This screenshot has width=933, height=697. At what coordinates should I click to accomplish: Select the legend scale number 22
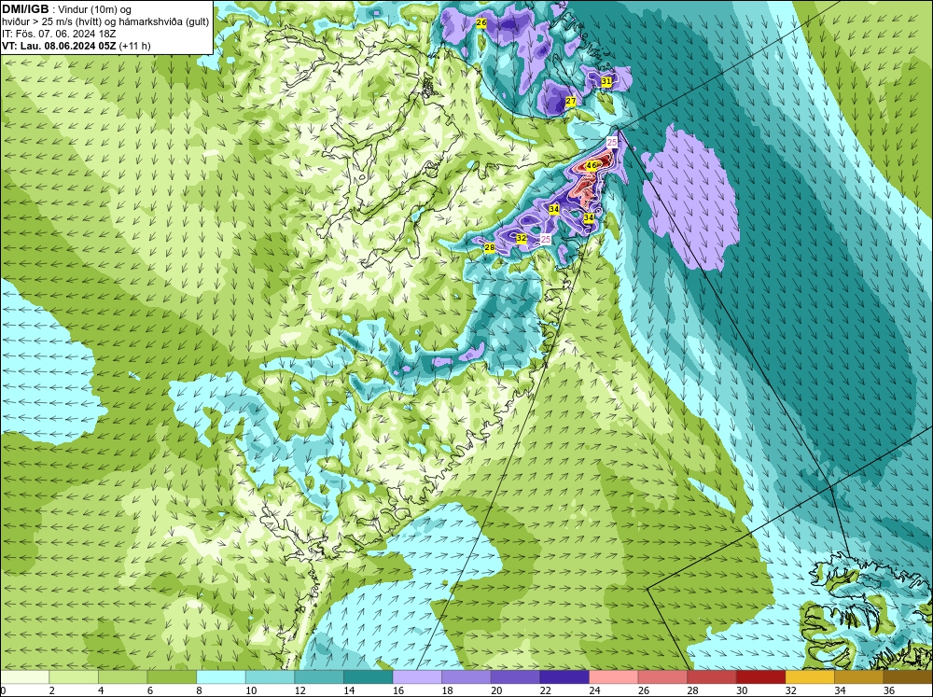coord(545,690)
